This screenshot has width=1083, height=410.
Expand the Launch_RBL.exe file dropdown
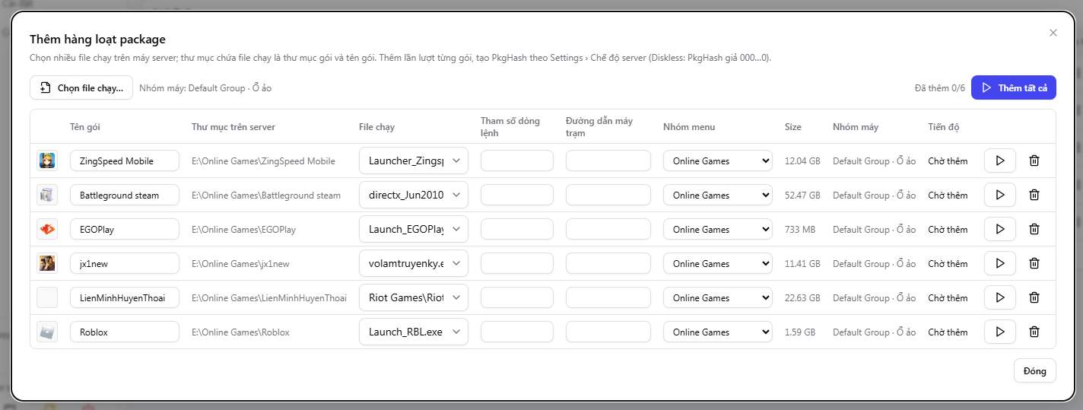414,332
